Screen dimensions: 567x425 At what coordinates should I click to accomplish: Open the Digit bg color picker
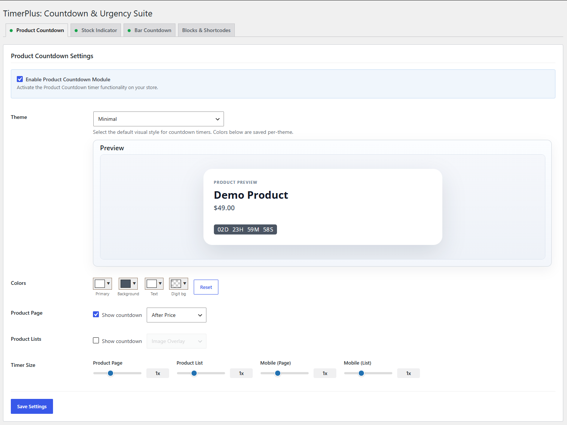(178, 284)
